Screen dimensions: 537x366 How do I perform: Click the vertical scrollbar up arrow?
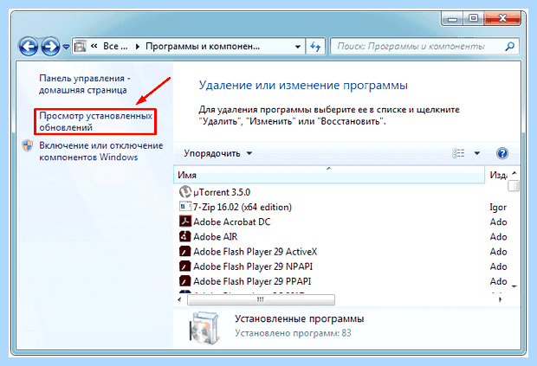tap(514, 173)
